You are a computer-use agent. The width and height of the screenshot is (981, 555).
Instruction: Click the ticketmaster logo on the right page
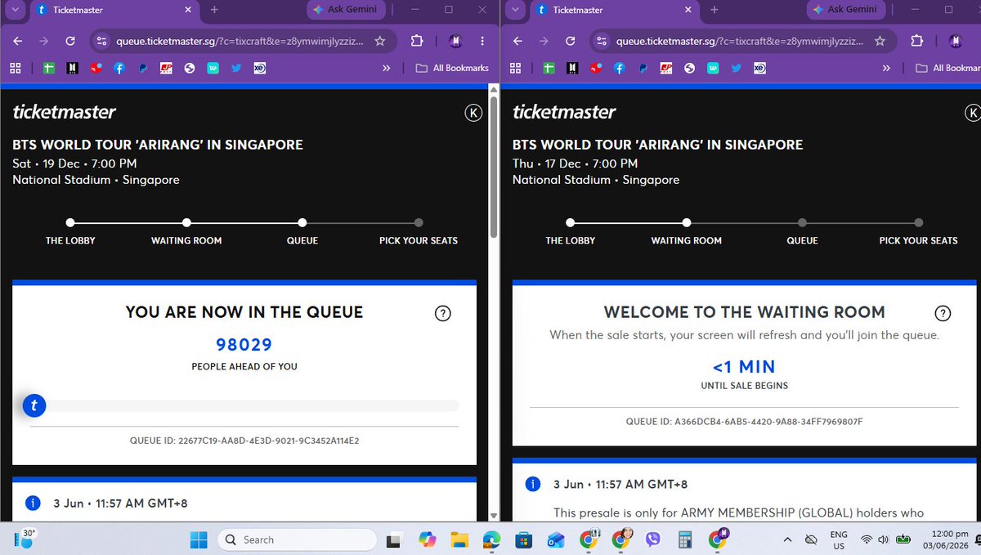coord(565,112)
